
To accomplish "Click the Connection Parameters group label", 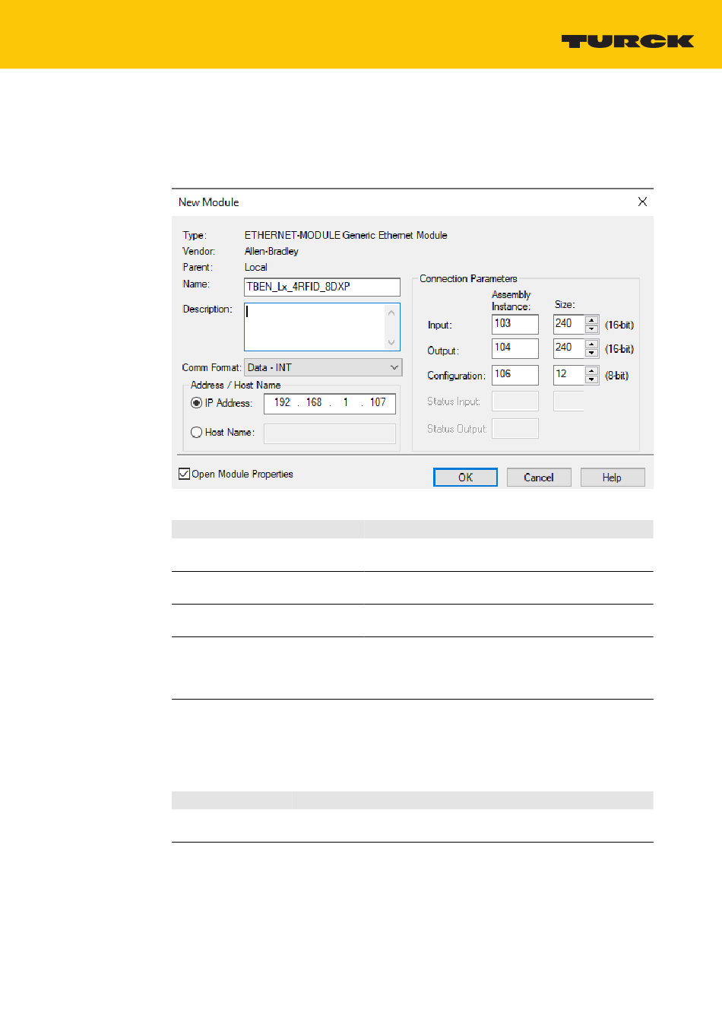I will [x=468, y=278].
